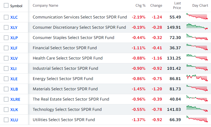
Task: Tick the checkbox next to XLRE
Action: pos(6,100)
